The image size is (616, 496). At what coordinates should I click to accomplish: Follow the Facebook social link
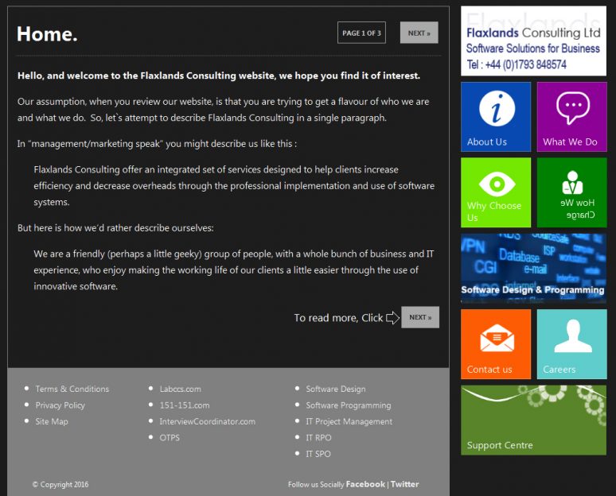pyautogui.click(x=365, y=484)
